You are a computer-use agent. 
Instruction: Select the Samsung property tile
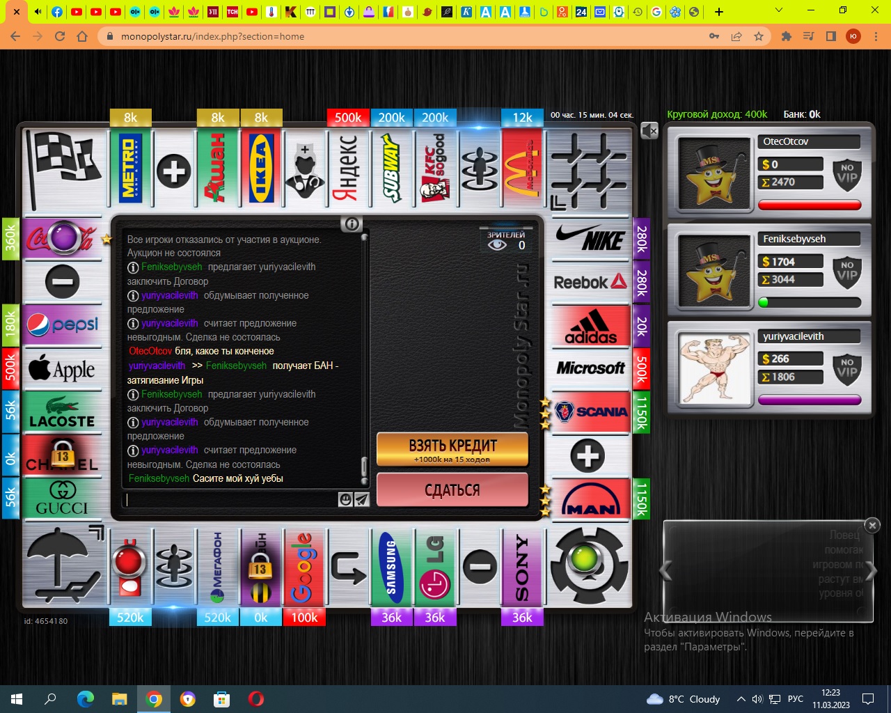click(391, 567)
